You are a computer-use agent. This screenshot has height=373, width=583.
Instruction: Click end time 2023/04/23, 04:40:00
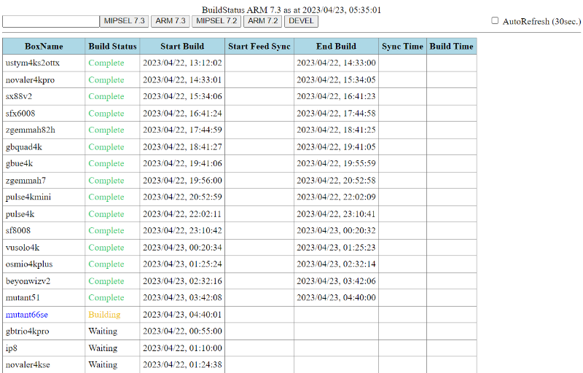[x=336, y=297]
